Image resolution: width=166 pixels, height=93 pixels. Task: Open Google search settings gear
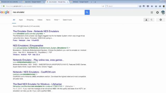pos(161,20)
